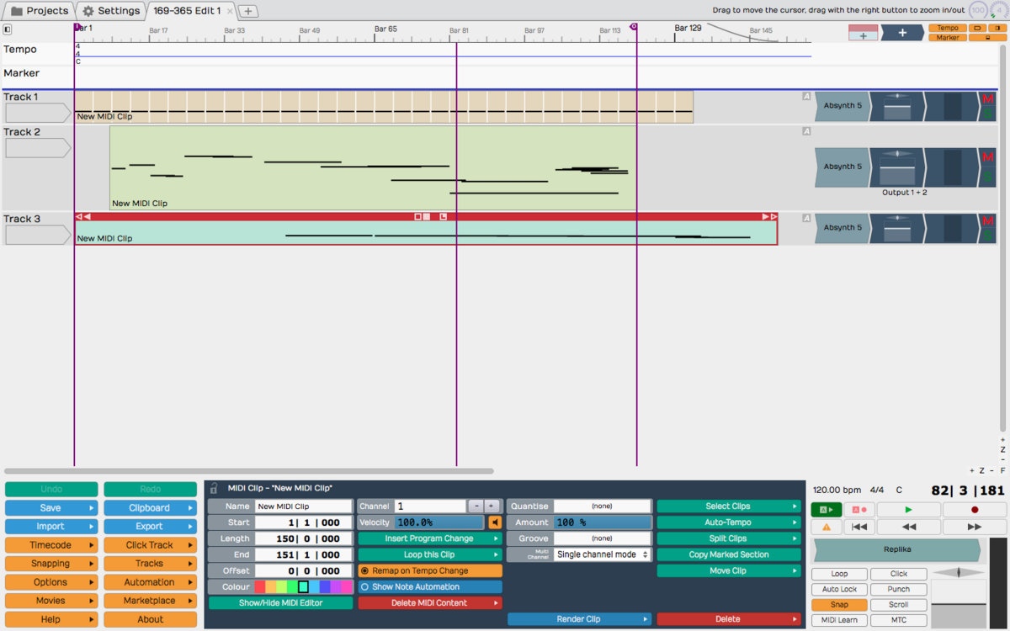This screenshot has width=1010, height=631.
Task: Solo Track 3 with the green S
Action: (988, 236)
